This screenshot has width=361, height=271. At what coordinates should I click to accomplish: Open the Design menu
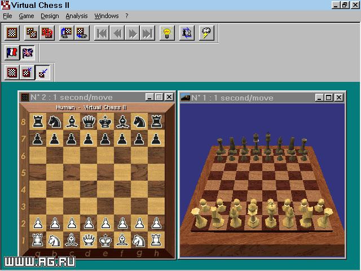(x=50, y=16)
